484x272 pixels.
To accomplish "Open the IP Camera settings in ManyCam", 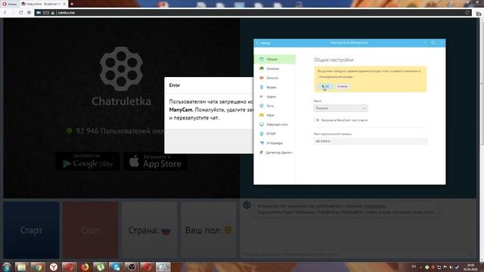I will point(275,143).
